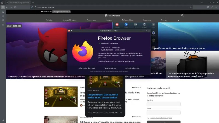Open the Firefox hamburger application menu
The width and height of the screenshot is (219, 123).
click(x=216, y=7)
